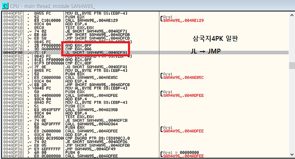The width and height of the screenshot is (295, 159).
Task: Select the CALL SAN4W95_.004AE129 instruction
Action: (91, 20)
